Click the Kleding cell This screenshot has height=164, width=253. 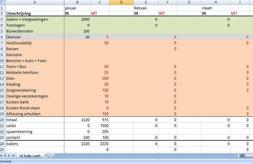click(x=35, y=84)
